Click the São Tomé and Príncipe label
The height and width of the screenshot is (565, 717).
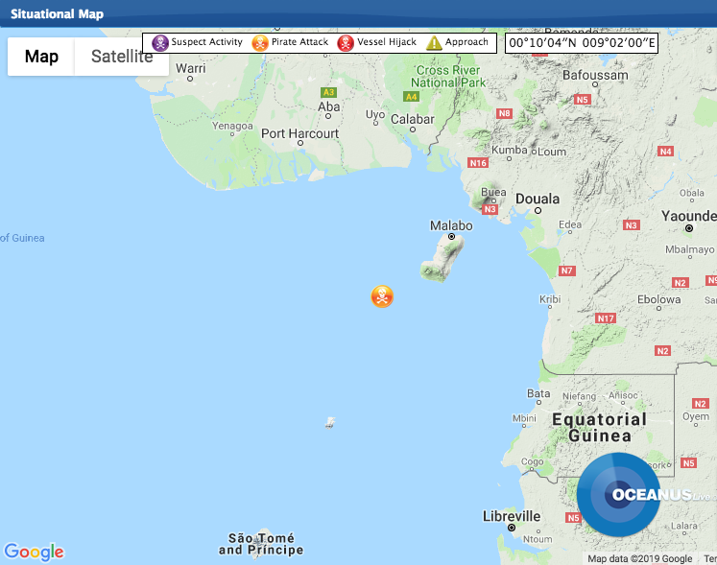point(261,544)
